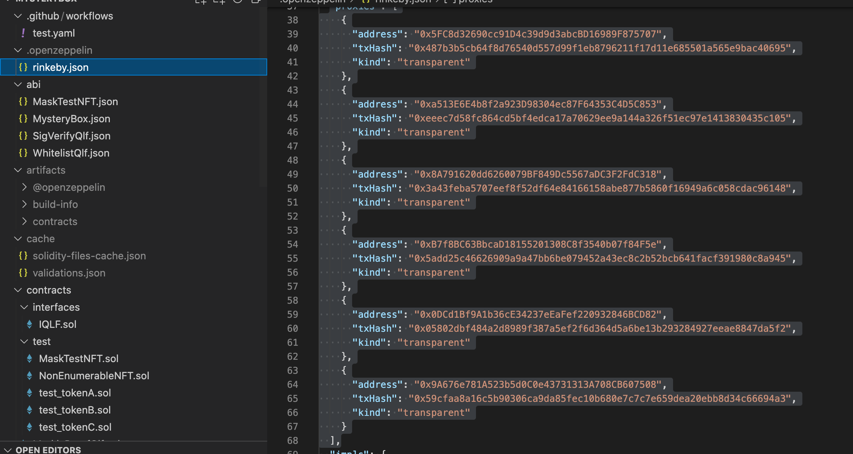The height and width of the screenshot is (454, 853).
Task: Expand the @openzeppelin artifacts folder
Action: pos(24,187)
